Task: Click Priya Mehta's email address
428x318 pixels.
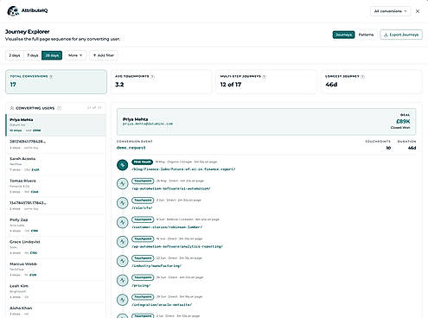Action: point(148,124)
